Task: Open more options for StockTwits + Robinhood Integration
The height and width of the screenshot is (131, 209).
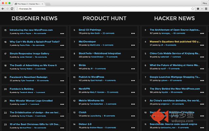Action: (x=133, y=57)
